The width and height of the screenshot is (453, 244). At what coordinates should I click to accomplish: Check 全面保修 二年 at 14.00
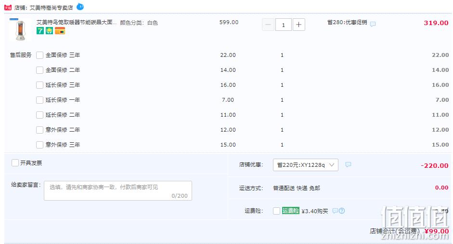pyautogui.click(x=39, y=70)
